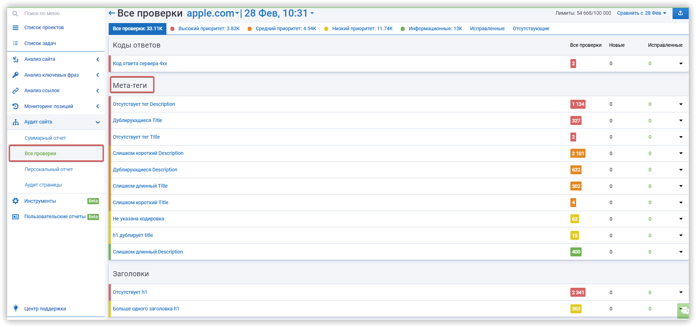Click the orange 2 101 count badge
Viewport: 696px width, 327px height.
(x=578, y=153)
